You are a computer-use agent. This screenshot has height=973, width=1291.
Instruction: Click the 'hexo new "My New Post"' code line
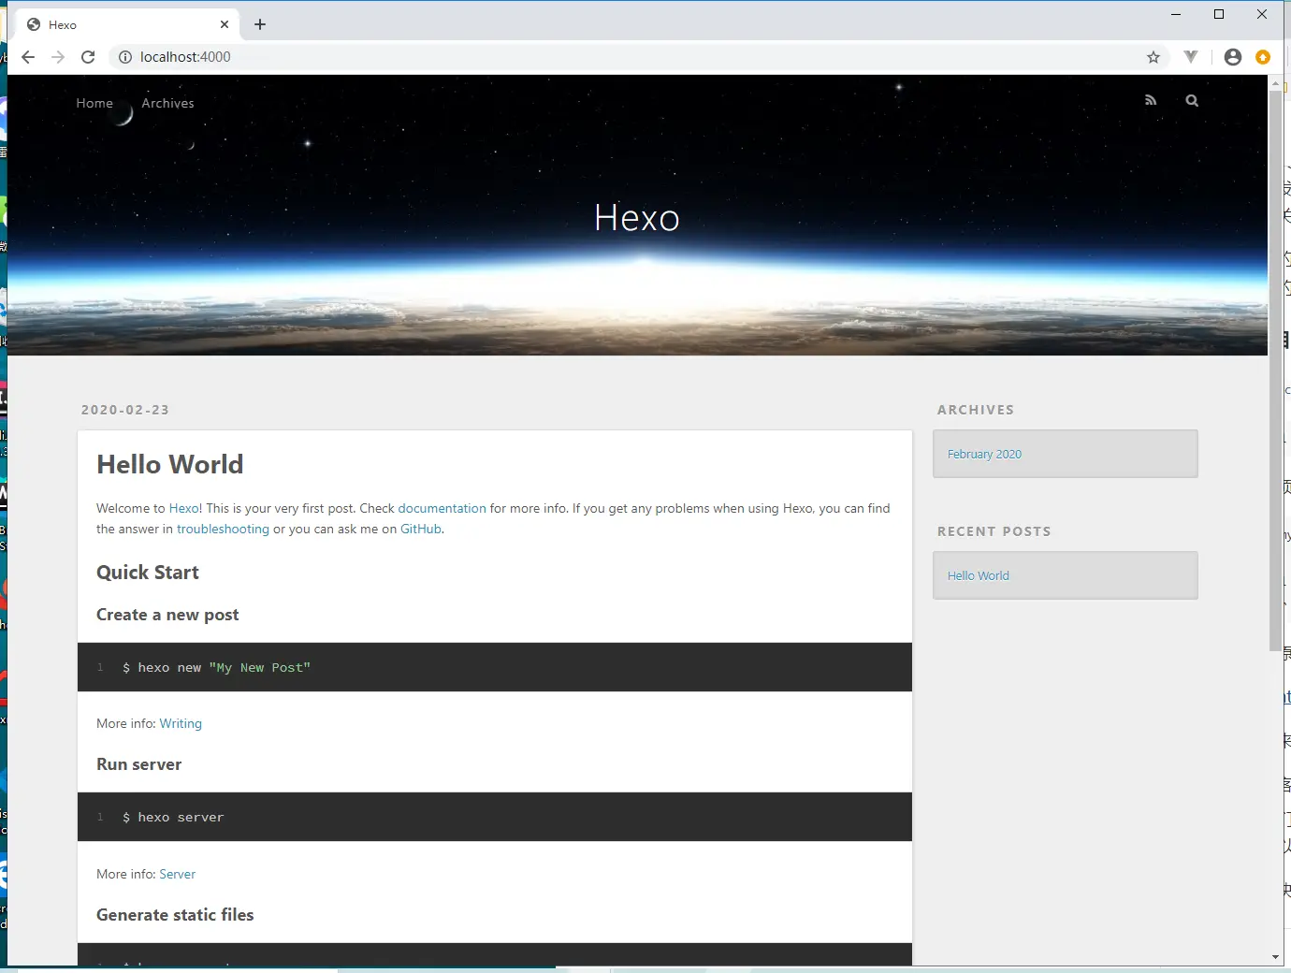coord(216,667)
